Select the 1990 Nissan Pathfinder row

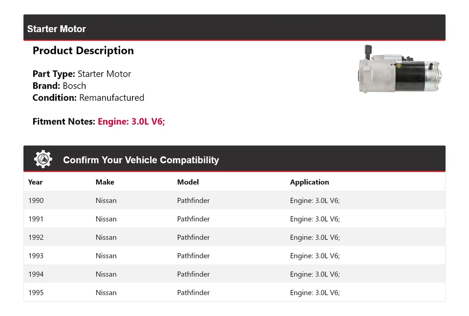[x=234, y=200]
